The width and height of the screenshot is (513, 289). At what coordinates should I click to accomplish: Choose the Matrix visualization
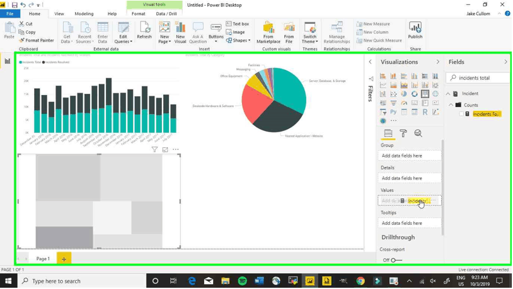pyautogui.click(x=415, y=112)
